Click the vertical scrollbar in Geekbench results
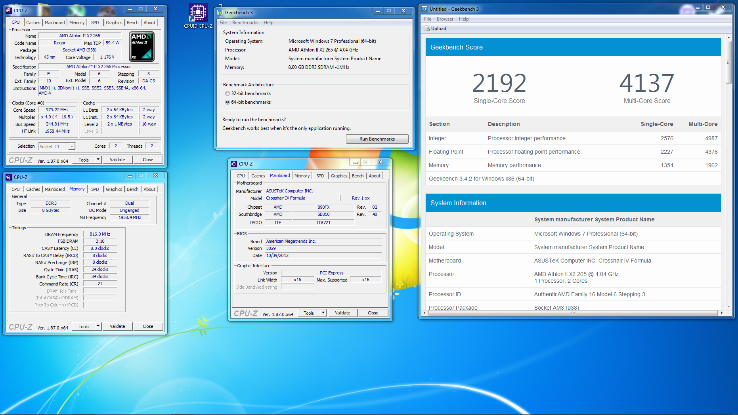 (728, 62)
